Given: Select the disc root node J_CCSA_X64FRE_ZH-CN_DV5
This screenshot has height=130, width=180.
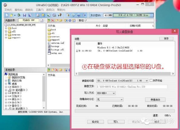Looking at the screenshot, I should [20, 25].
